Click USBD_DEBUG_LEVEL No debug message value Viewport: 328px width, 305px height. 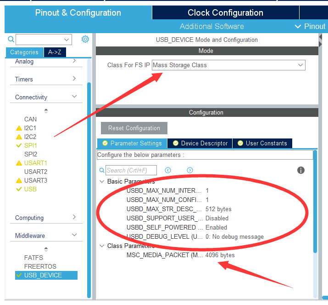[234, 236]
